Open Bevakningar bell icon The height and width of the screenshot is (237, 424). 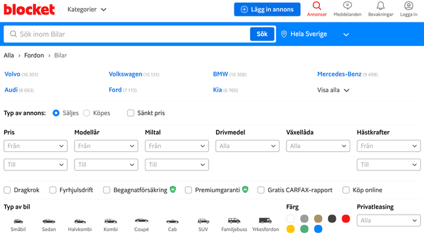coord(381,5)
